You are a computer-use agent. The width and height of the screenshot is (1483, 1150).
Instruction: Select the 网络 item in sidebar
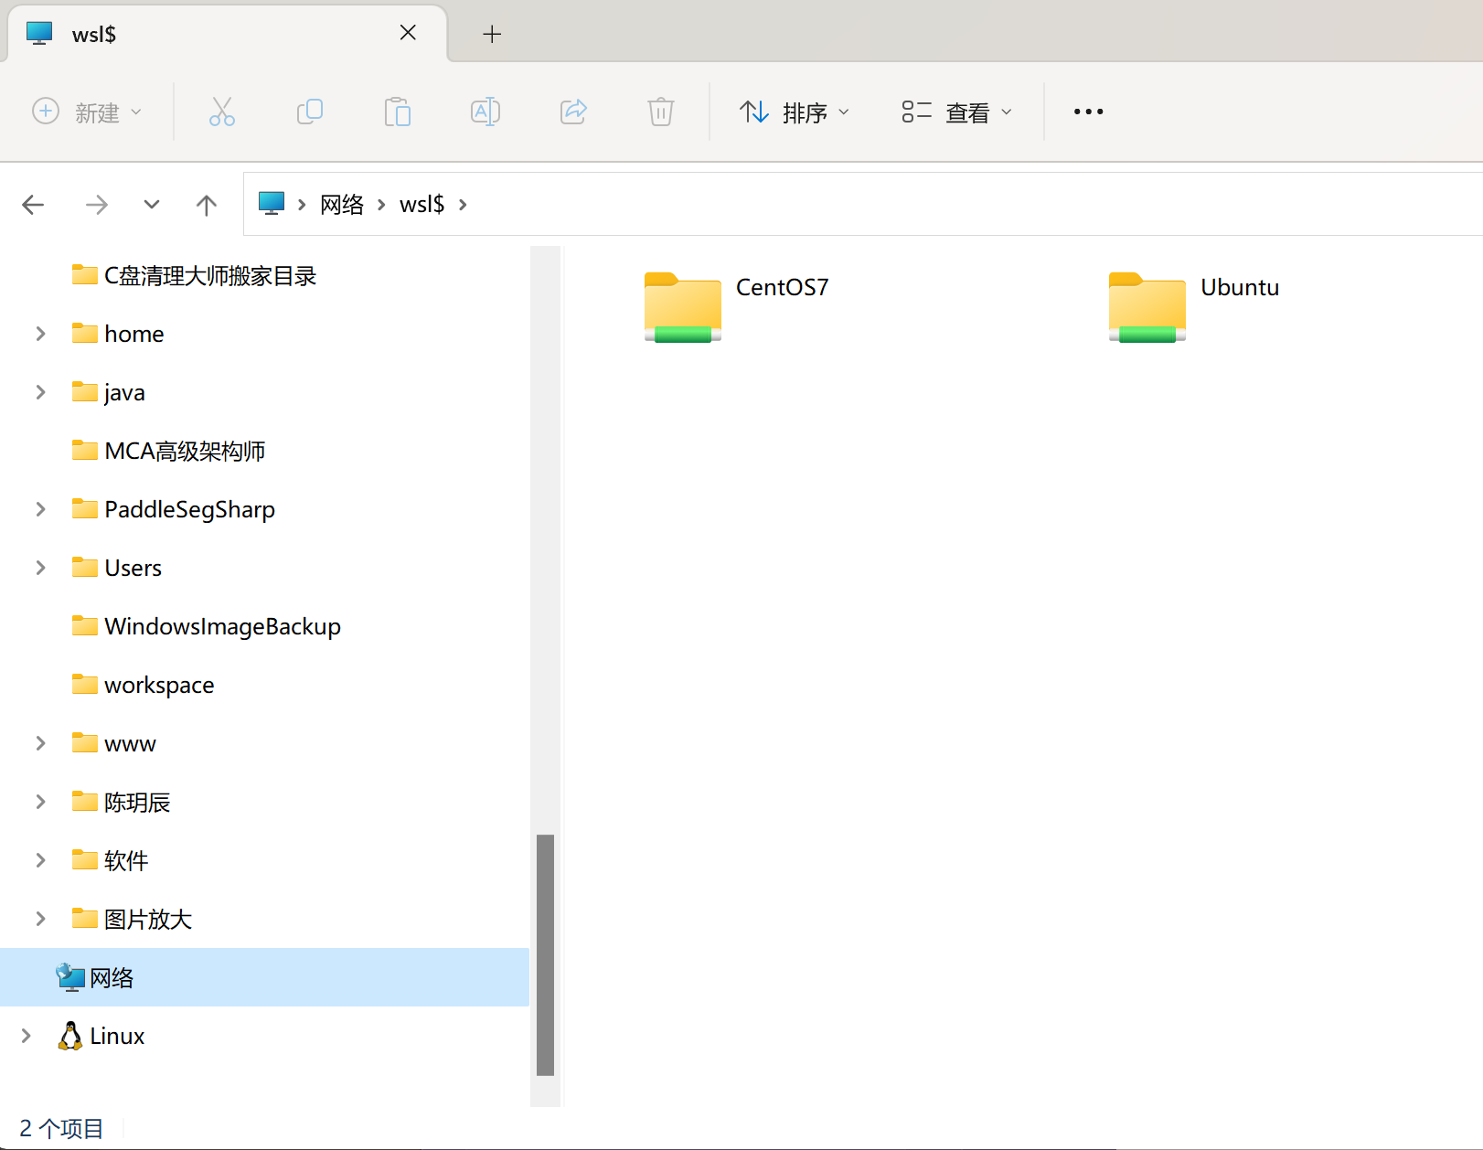click(264, 977)
